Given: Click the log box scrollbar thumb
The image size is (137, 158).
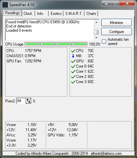Looking at the screenshot, I should (x=96, y=32).
